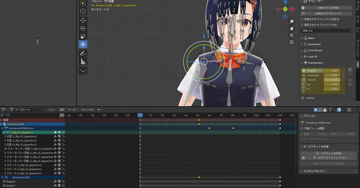Viewport: 360px width, 188px height.
Task: Toggle mute checkbox on J_Bip_R_UpperArm group
Action: (x=59, y=132)
